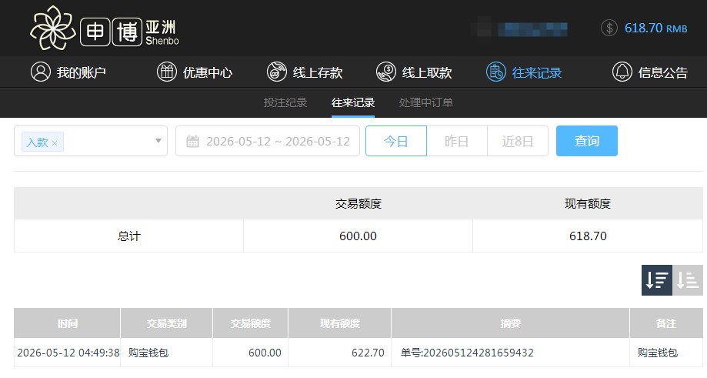Remove the 入款 filter tag

tap(55, 143)
